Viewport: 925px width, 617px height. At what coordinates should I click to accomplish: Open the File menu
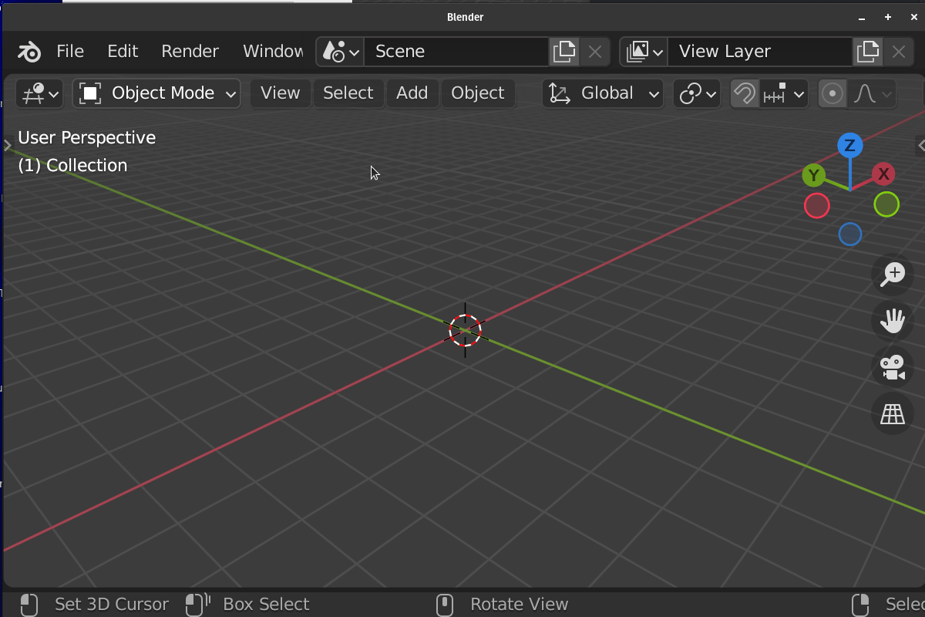click(70, 52)
